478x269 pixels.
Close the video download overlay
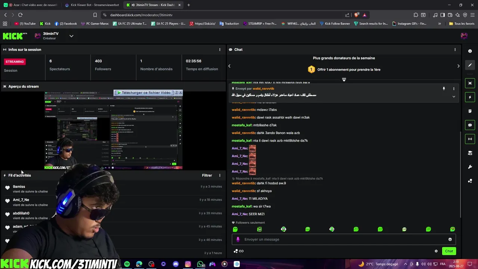[x=181, y=92]
